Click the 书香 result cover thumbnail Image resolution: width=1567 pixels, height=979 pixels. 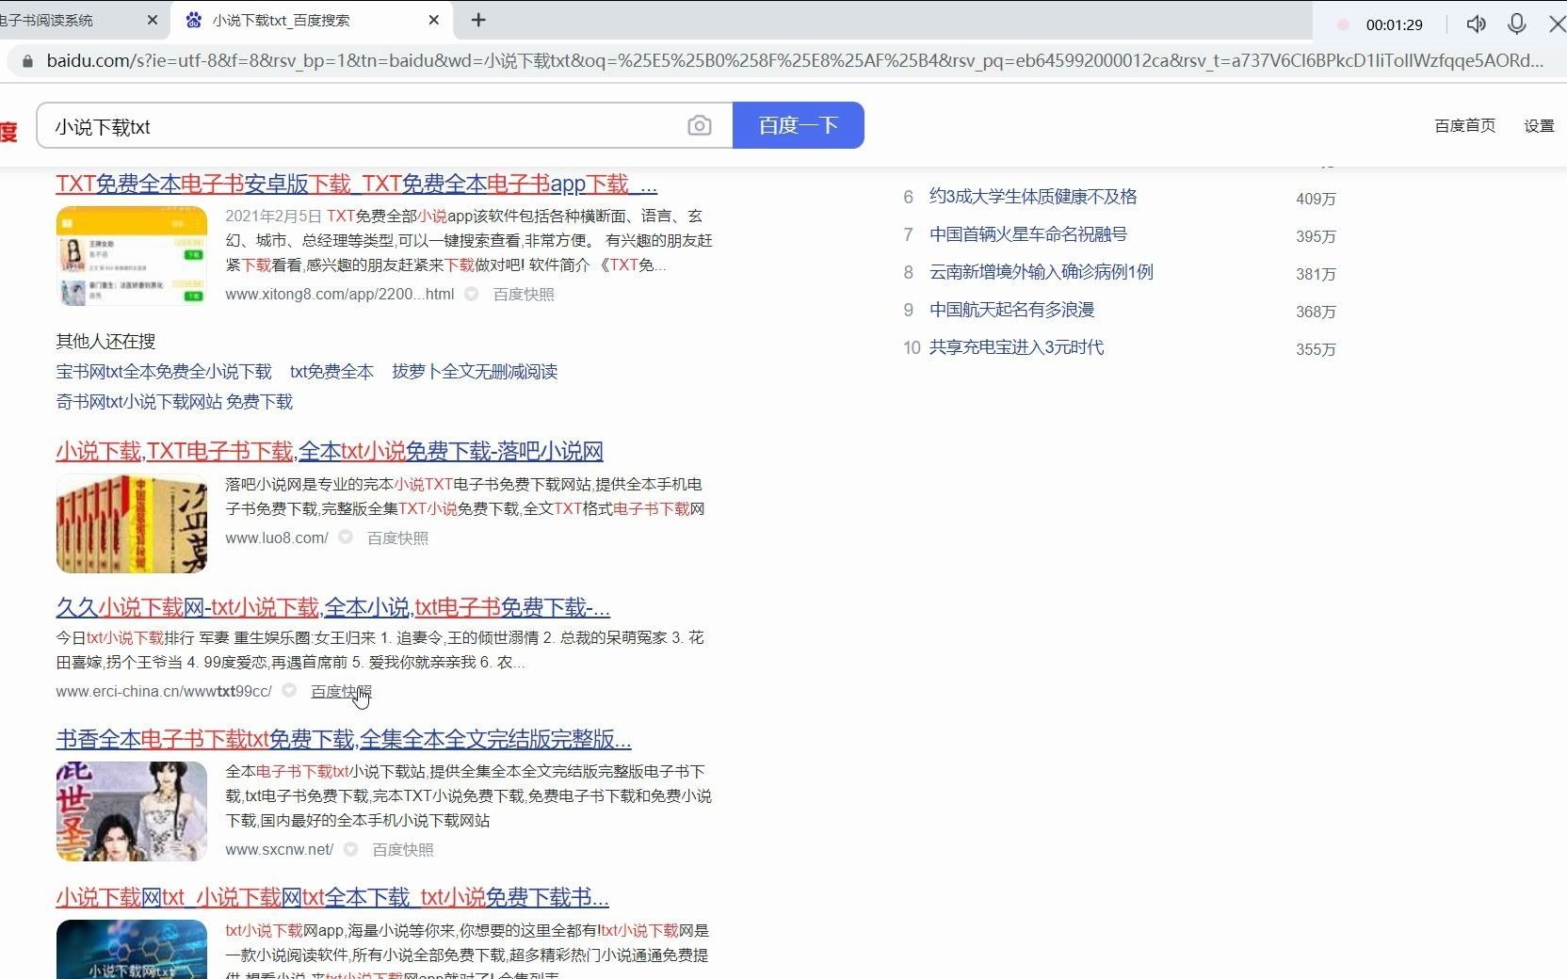pyautogui.click(x=132, y=811)
